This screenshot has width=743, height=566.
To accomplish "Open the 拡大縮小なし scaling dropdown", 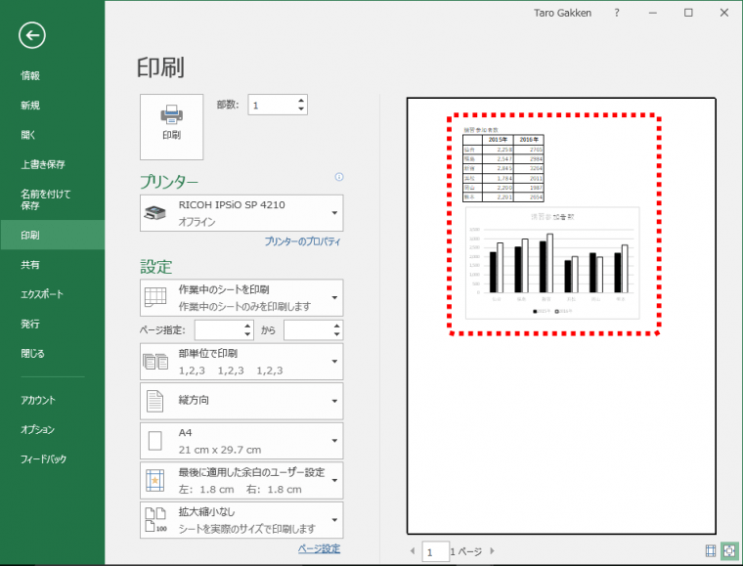I will coord(241,520).
